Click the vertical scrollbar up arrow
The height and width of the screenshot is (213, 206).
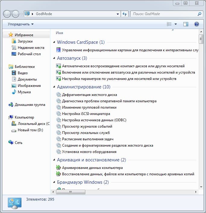(x=201, y=32)
